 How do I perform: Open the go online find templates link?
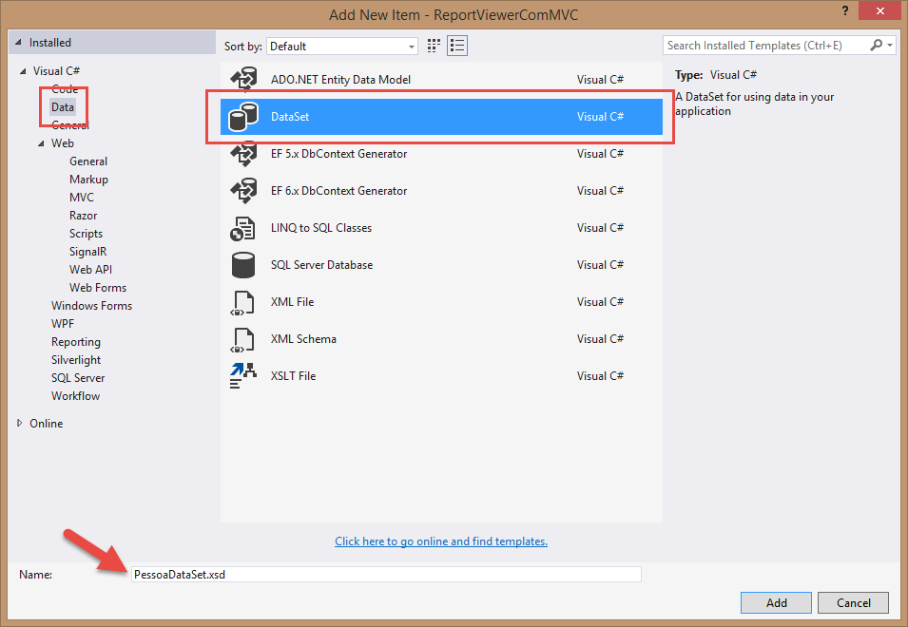(441, 541)
